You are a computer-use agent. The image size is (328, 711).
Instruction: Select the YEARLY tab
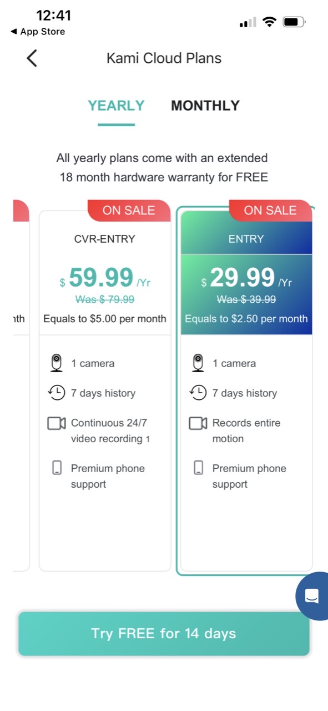(116, 106)
